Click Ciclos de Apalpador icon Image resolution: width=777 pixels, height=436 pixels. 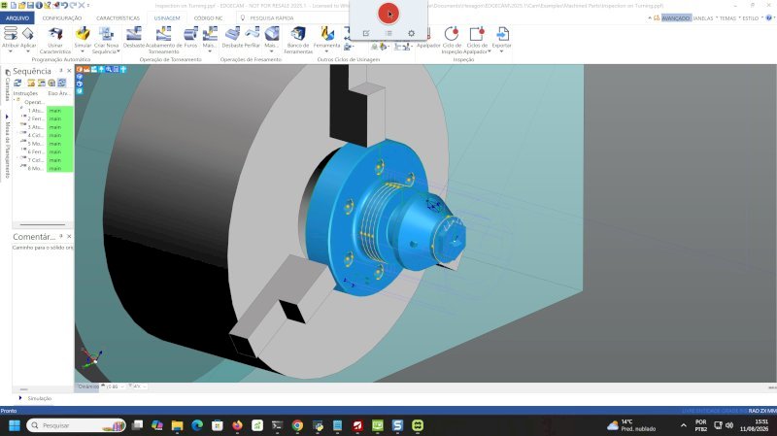coord(477,34)
